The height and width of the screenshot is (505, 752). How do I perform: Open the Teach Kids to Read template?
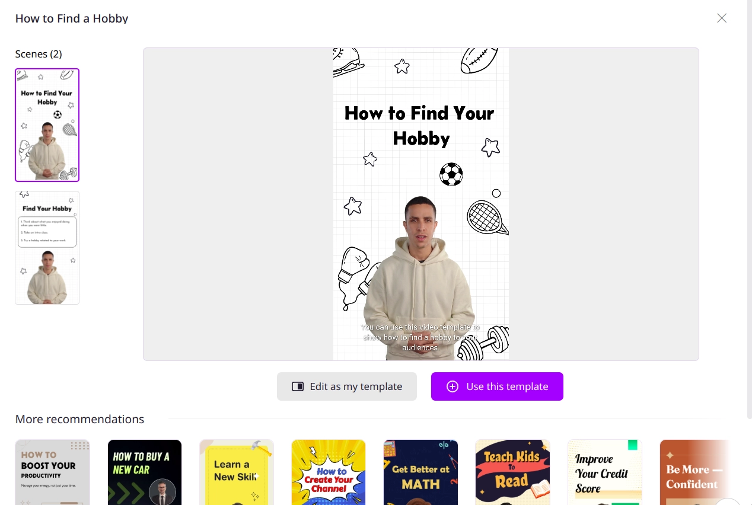pos(512,472)
